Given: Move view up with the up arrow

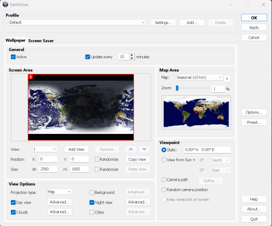Looking at the screenshot, I should 131,149.
